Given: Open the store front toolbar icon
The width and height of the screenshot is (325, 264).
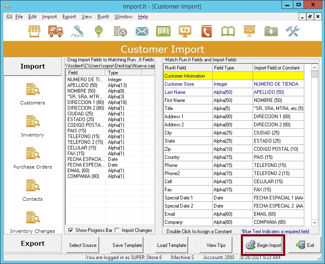Looking at the screenshot, I should (35, 32).
